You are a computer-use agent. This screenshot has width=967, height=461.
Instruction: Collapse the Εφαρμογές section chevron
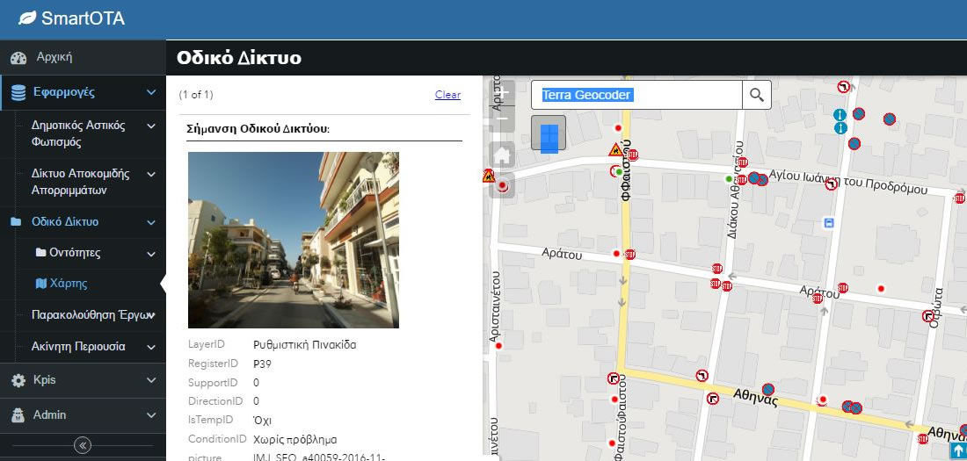pos(151,92)
